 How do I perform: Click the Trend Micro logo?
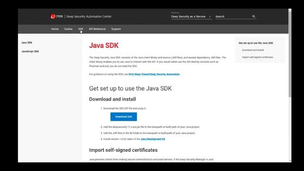point(57,17)
